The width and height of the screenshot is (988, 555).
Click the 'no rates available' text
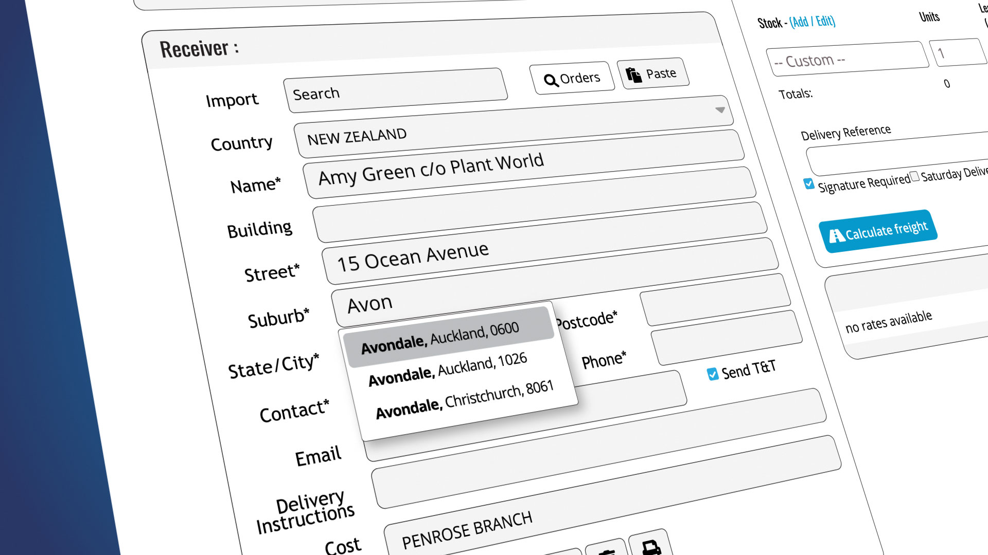coord(889,322)
